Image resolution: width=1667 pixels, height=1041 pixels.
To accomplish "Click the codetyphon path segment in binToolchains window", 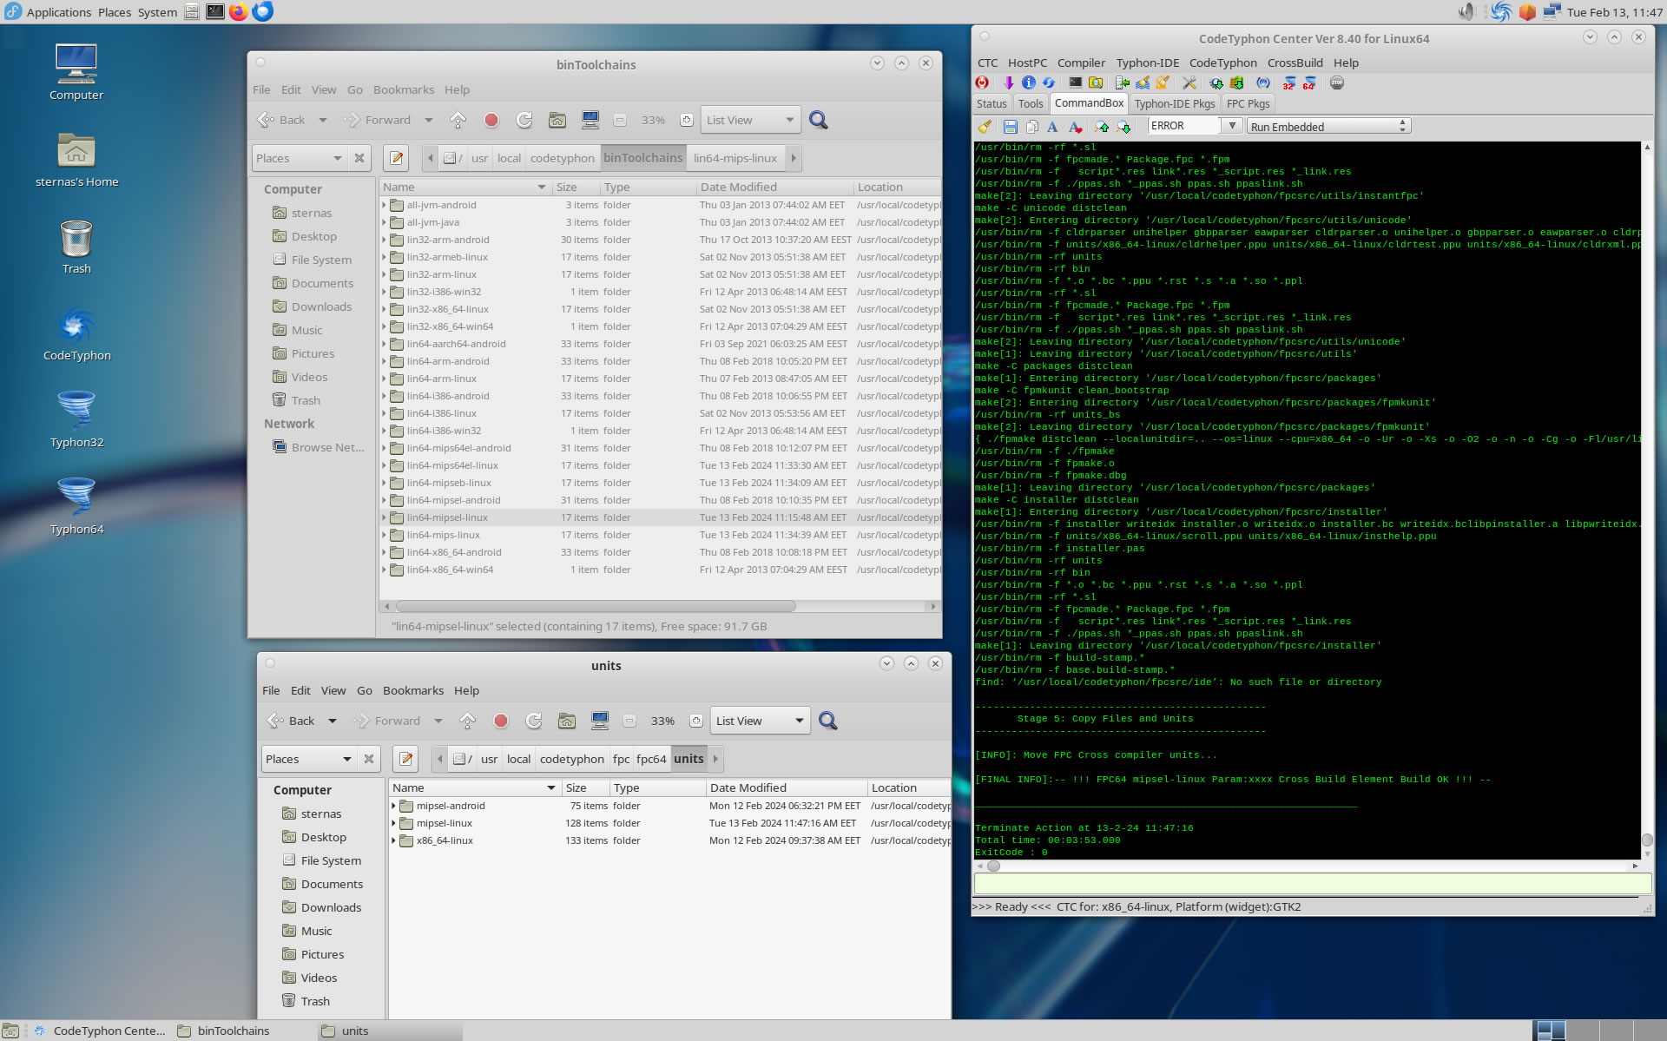I will pyautogui.click(x=562, y=158).
